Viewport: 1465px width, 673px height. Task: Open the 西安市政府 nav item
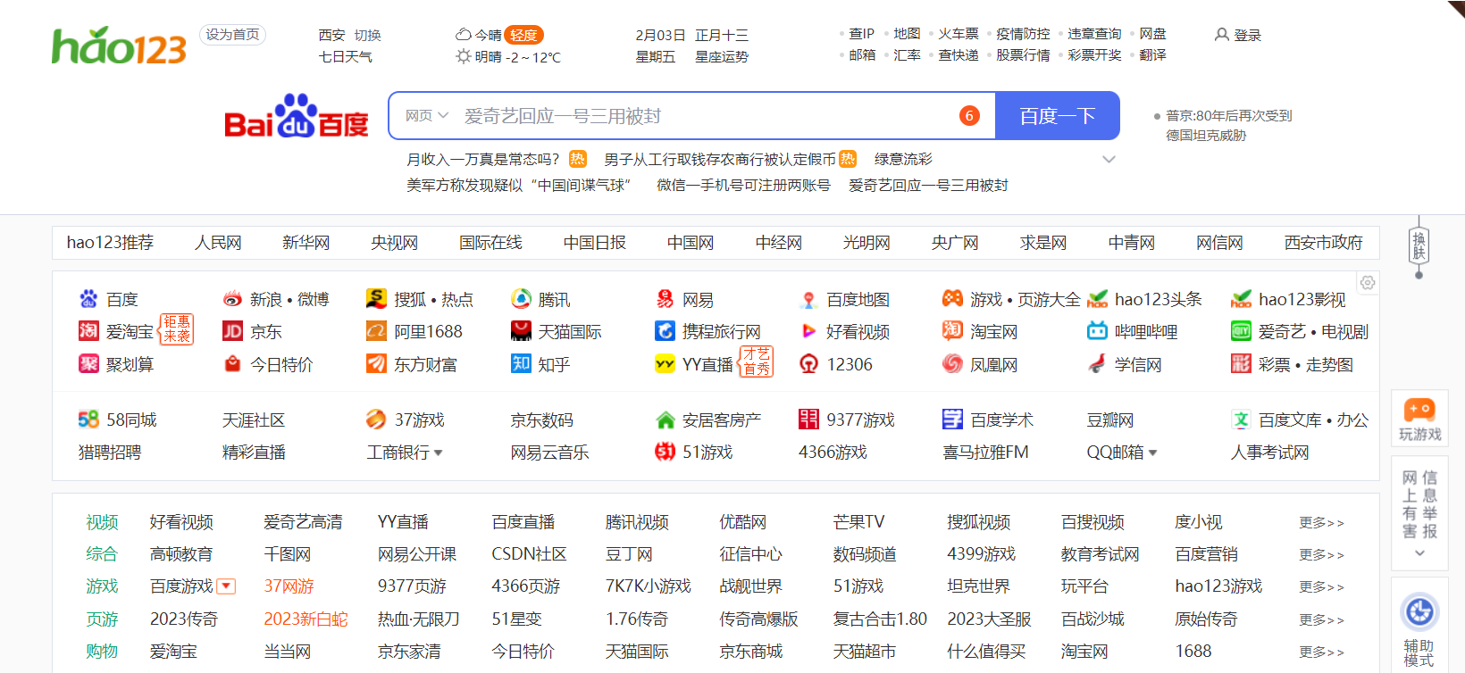1324,242
